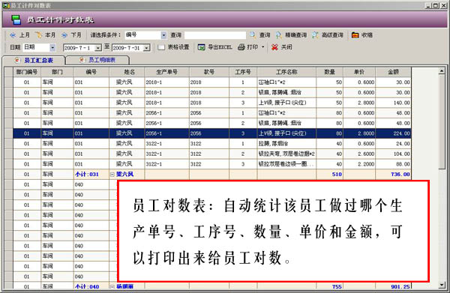Click scrollbar down arrow
450x293 pixels.
[442, 285]
